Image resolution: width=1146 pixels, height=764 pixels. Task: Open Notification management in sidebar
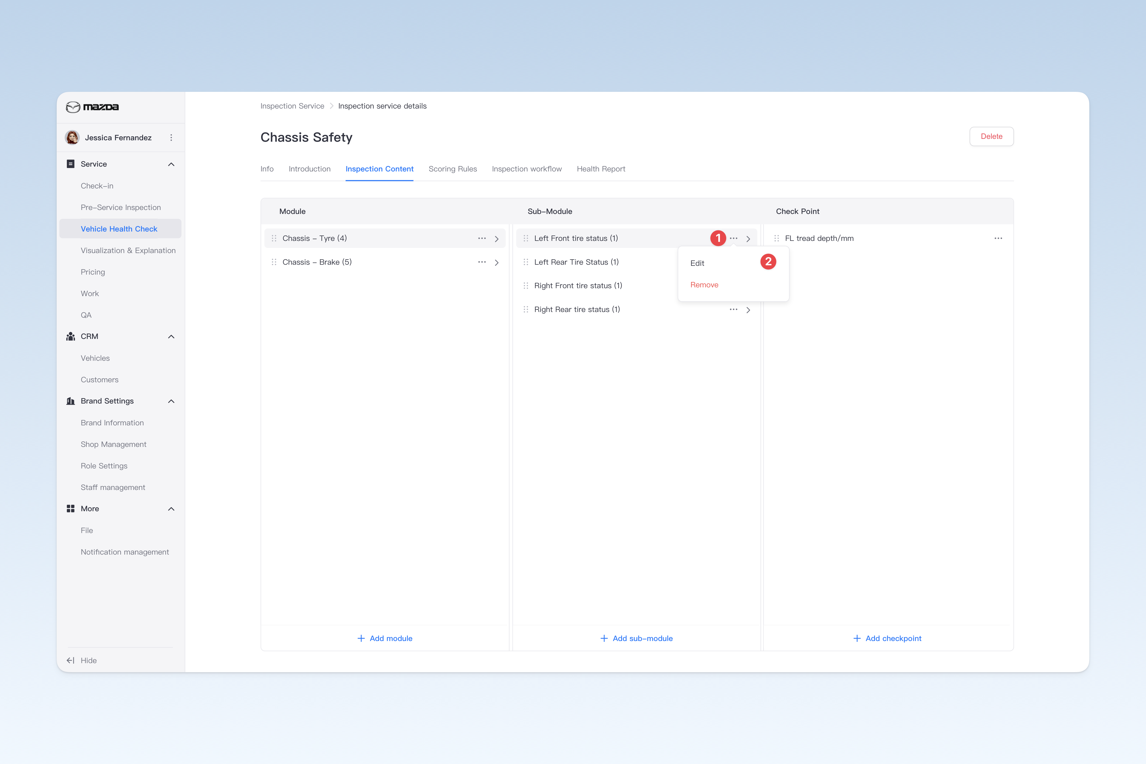[x=125, y=552]
